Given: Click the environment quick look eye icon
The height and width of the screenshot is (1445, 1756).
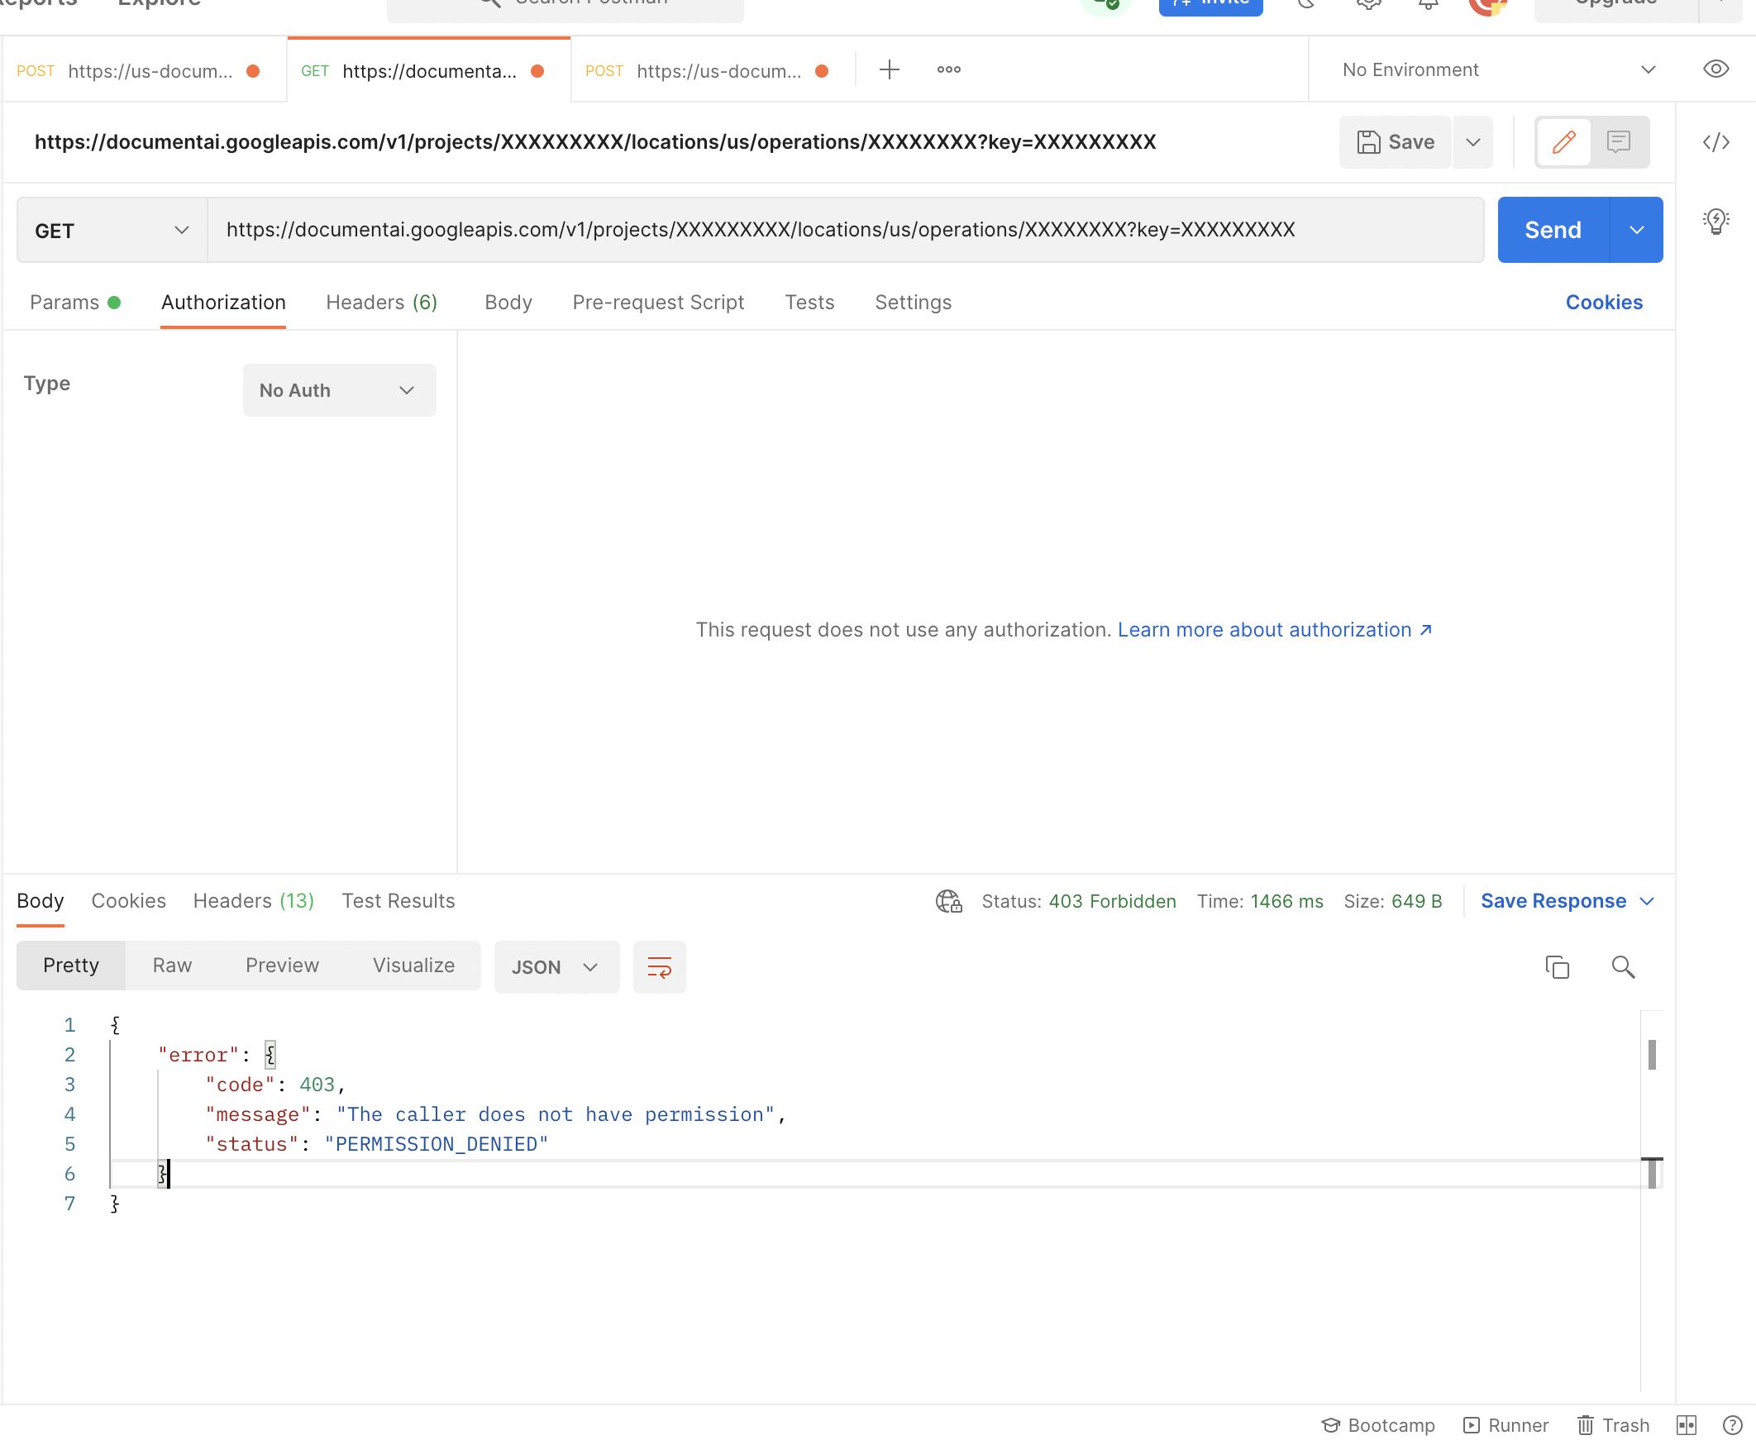Looking at the screenshot, I should pos(1715,70).
